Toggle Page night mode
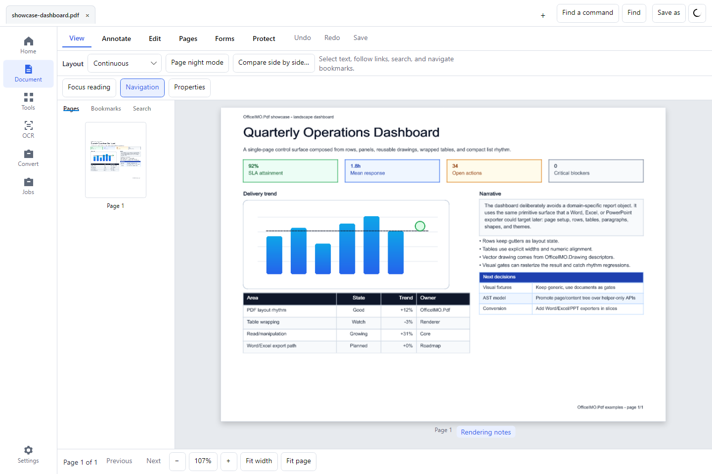712x474 pixels. click(197, 63)
